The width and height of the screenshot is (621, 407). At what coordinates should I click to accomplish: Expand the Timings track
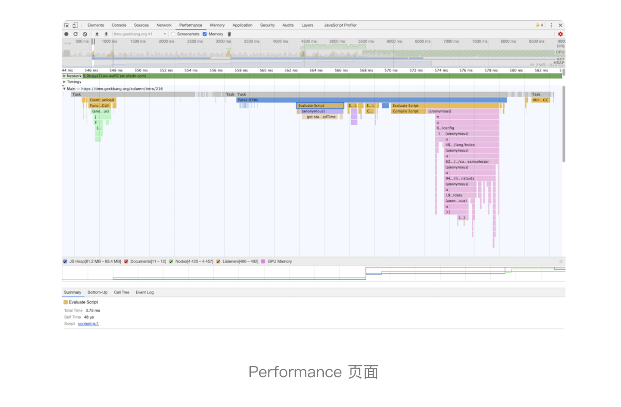[x=64, y=82]
